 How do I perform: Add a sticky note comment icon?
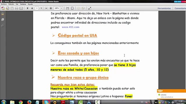[x=78, y=8]
